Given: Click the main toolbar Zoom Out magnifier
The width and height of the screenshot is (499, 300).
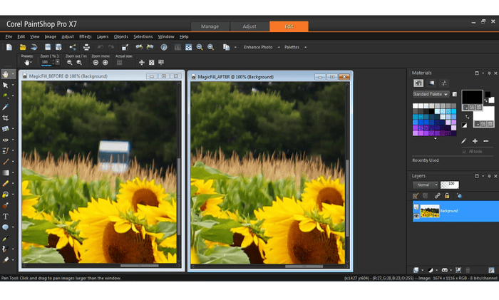Looking at the screenshot, I should (x=200, y=47).
